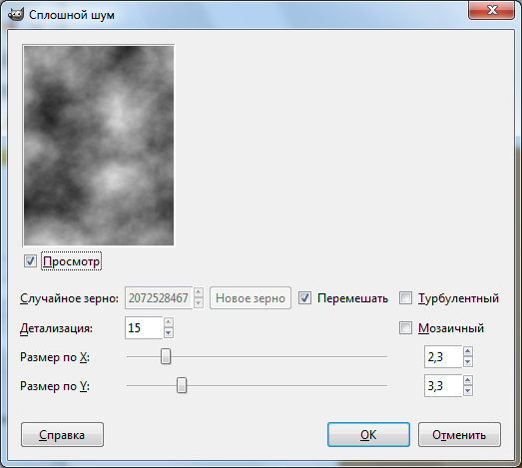Click the Справка help button
This screenshot has height=468, width=522.
(x=62, y=435)
